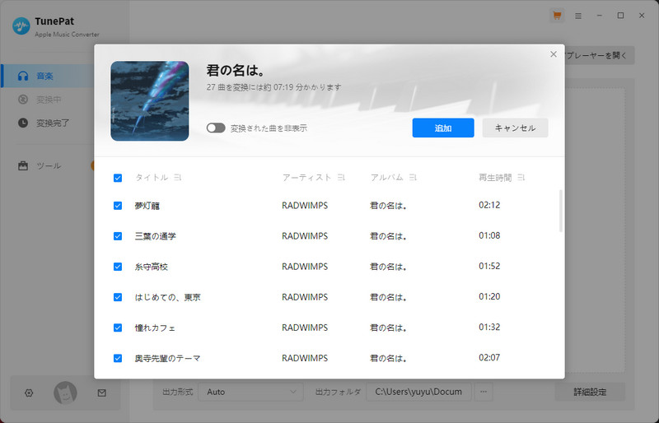Viewport: 659px width, 423px height.
Task: Uncheck the はじめての、東京 checkbox
Action: click(118, 297)
